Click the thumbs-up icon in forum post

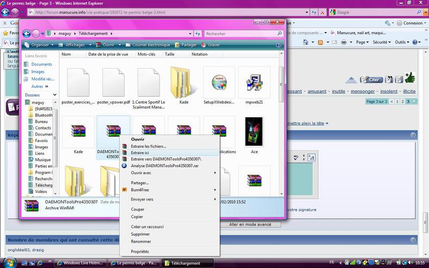point(410,79)
